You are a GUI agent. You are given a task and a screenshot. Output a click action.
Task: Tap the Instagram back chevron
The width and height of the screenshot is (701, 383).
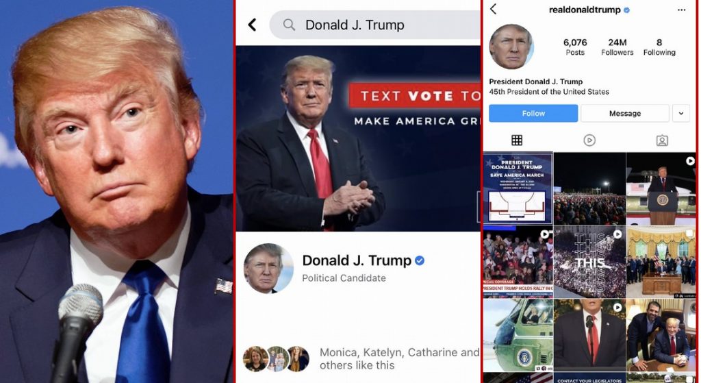(x=493, y=9)
